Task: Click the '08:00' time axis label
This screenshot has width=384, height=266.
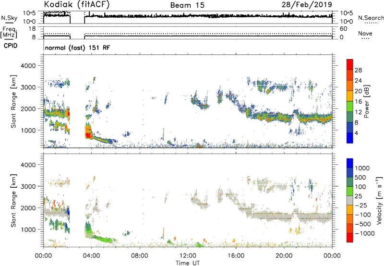Action: [140, 256]
